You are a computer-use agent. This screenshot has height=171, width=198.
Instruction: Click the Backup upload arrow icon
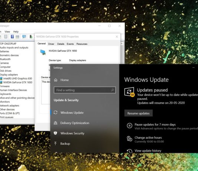(55, 143)
